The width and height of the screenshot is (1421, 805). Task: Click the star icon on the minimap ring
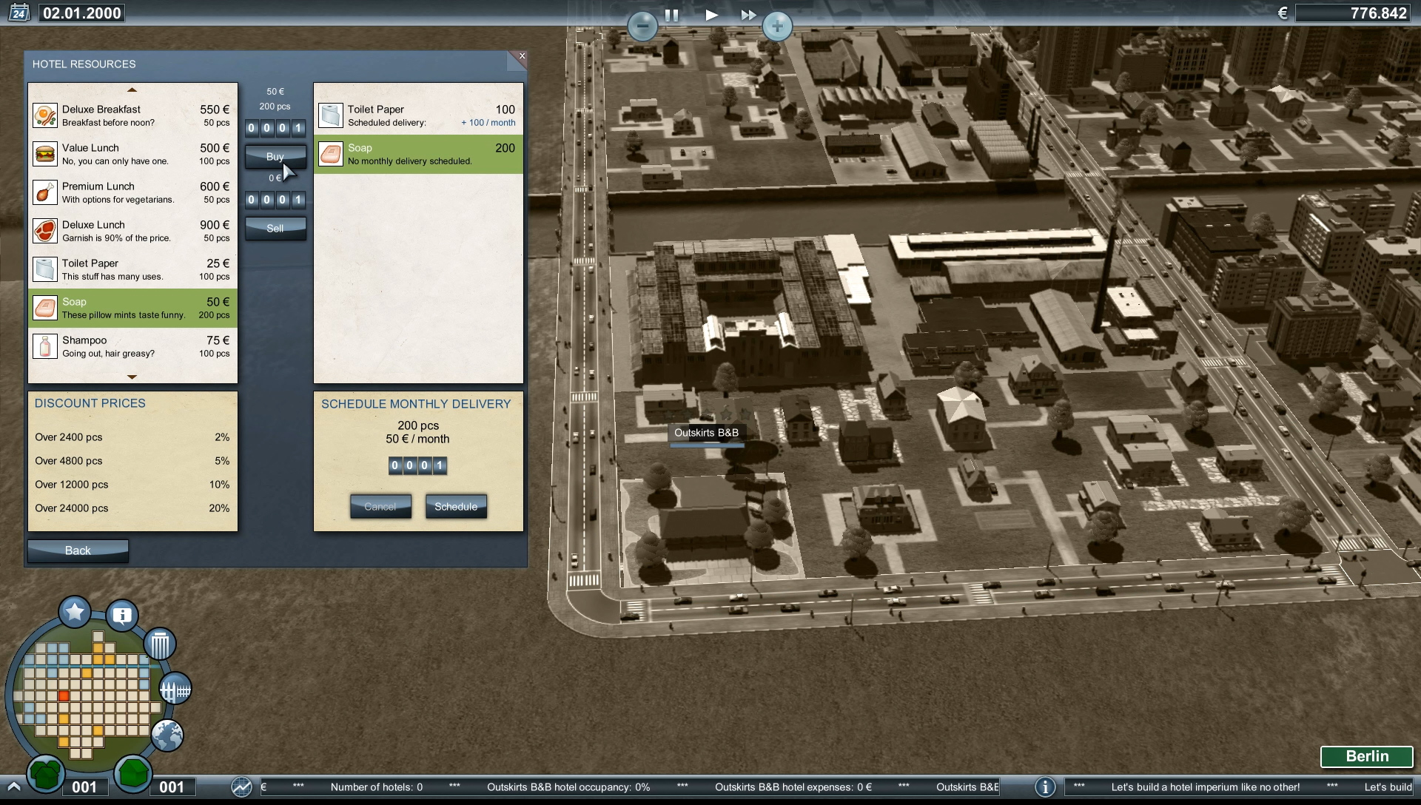73,612
